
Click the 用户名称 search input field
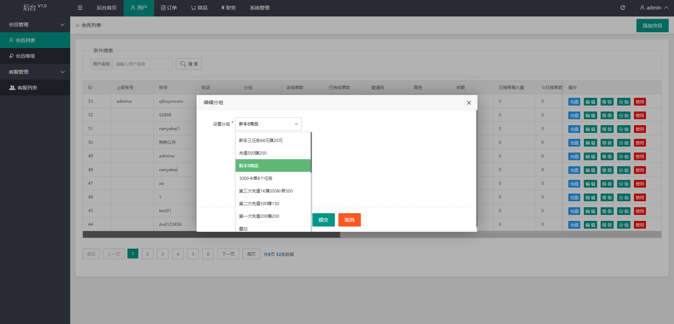142,64
